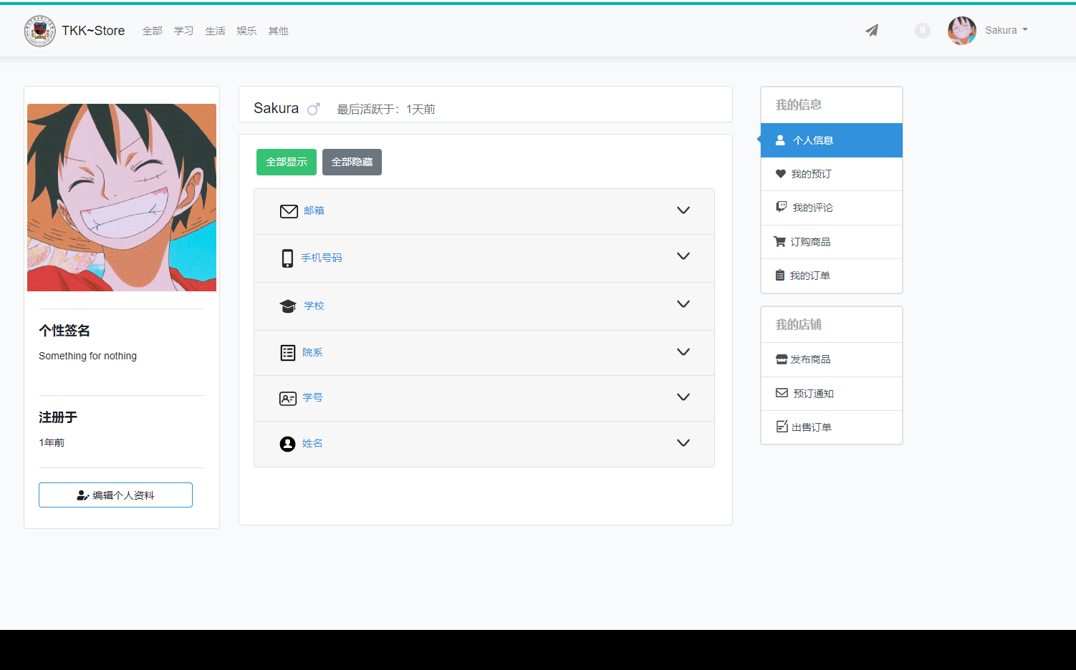
Task: Click the male gender symbol next to Sakura
Action: 313,109
